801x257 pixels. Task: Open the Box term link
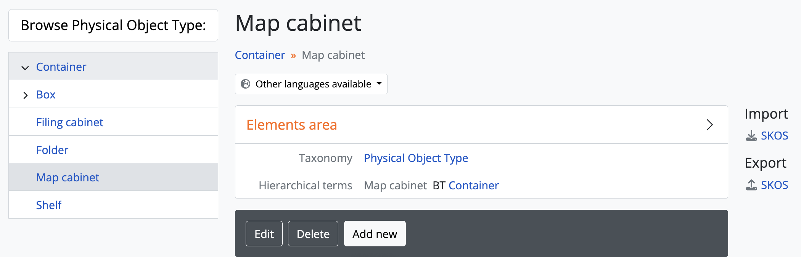point(46,95)
